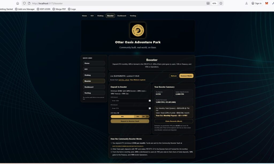Click the 60% zoom level indicator

pos(214,3)
